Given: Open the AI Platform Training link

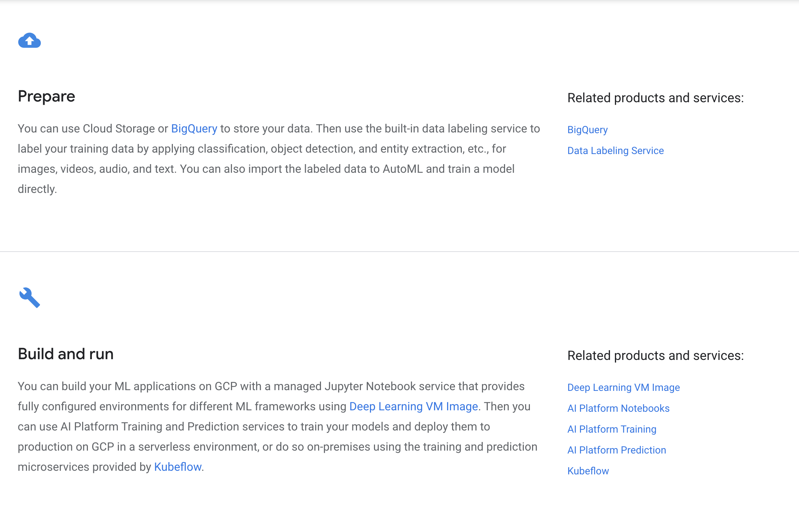Looking at the screenshot, I should [612, 429].
